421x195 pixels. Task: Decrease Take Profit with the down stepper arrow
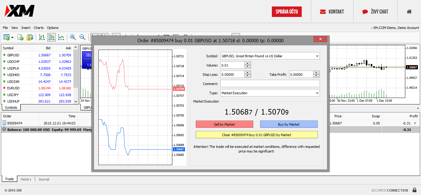pos(316,76)
